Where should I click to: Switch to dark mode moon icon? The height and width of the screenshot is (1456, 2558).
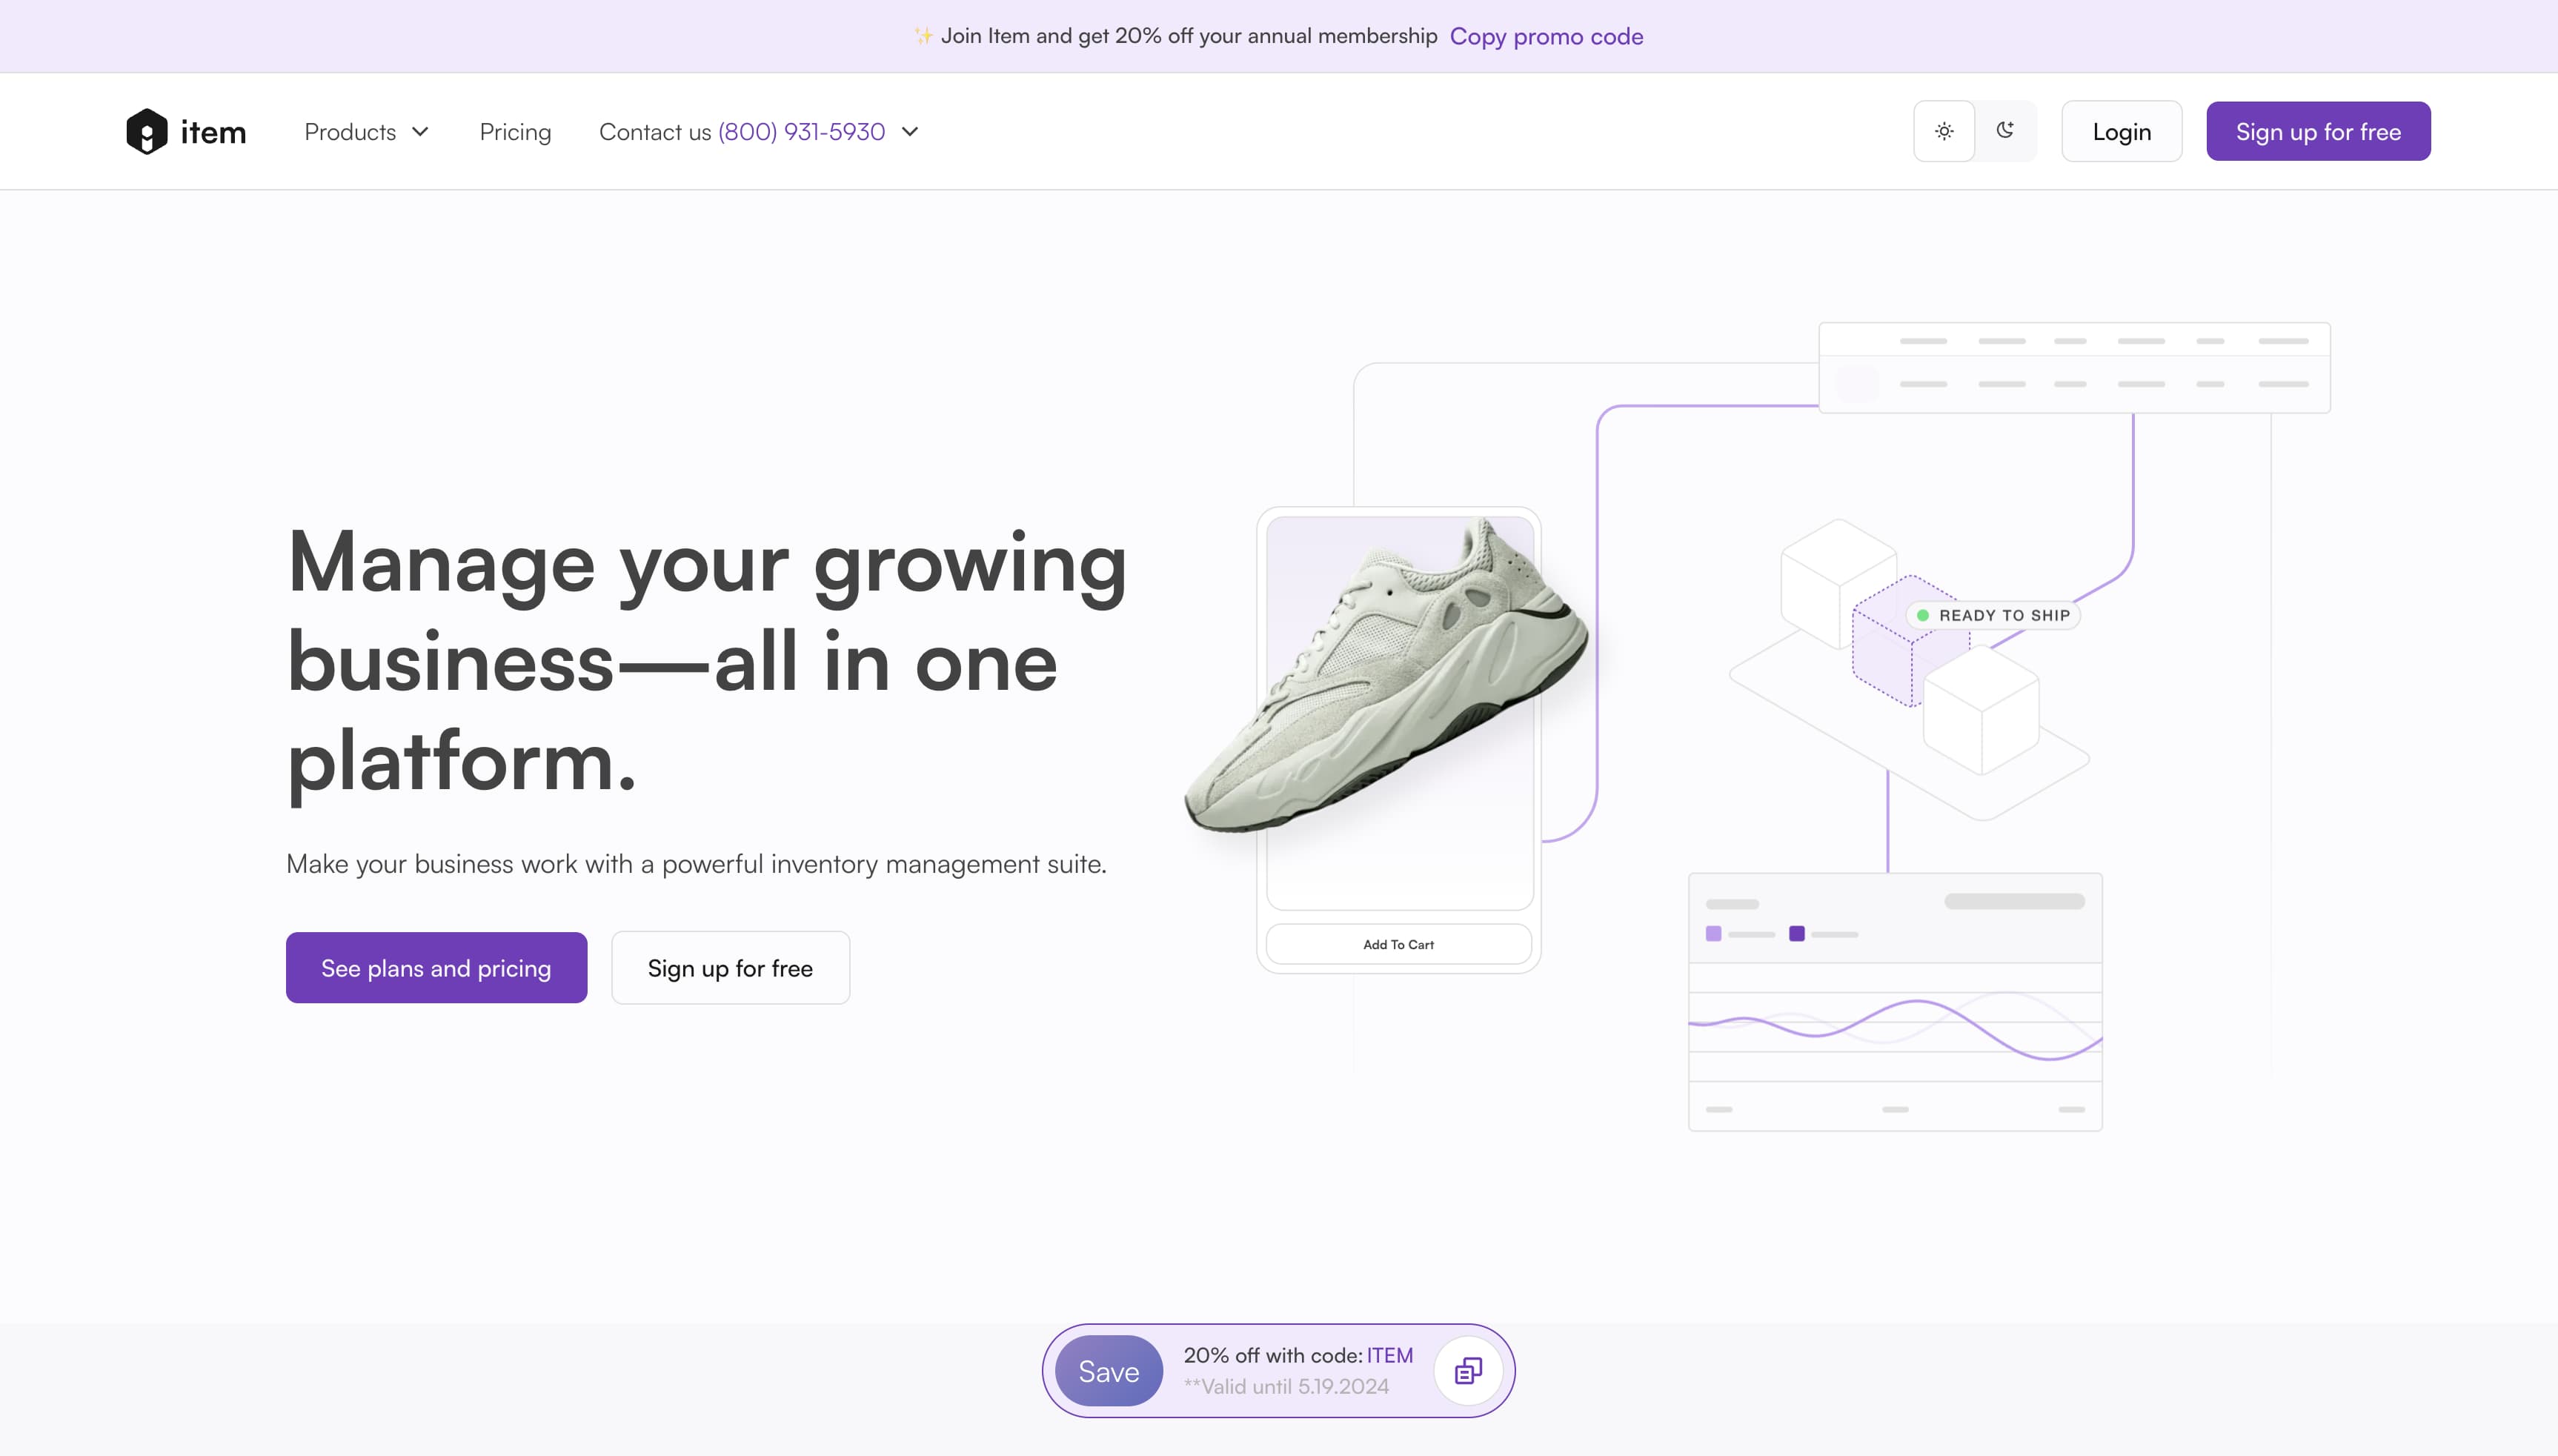2005,131
